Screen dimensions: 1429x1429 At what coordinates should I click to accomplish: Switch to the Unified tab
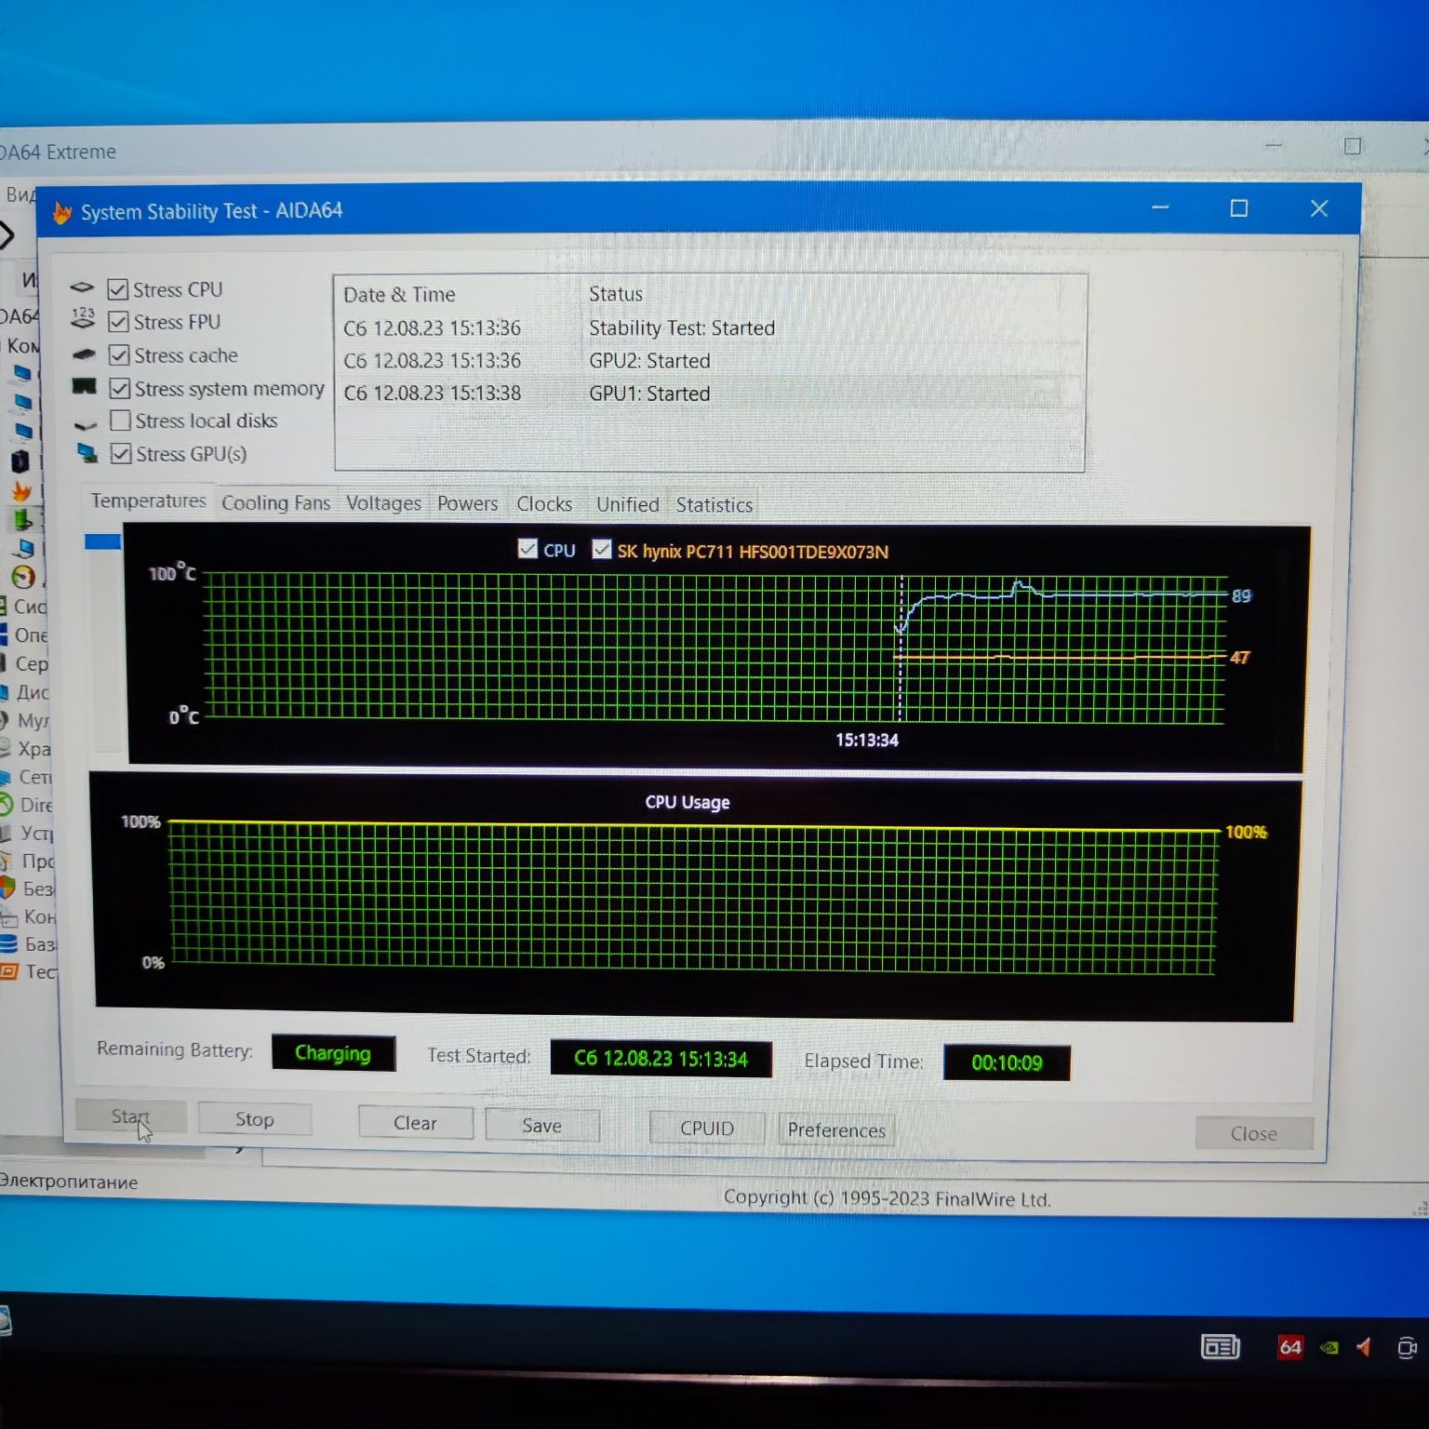point(627,504)
